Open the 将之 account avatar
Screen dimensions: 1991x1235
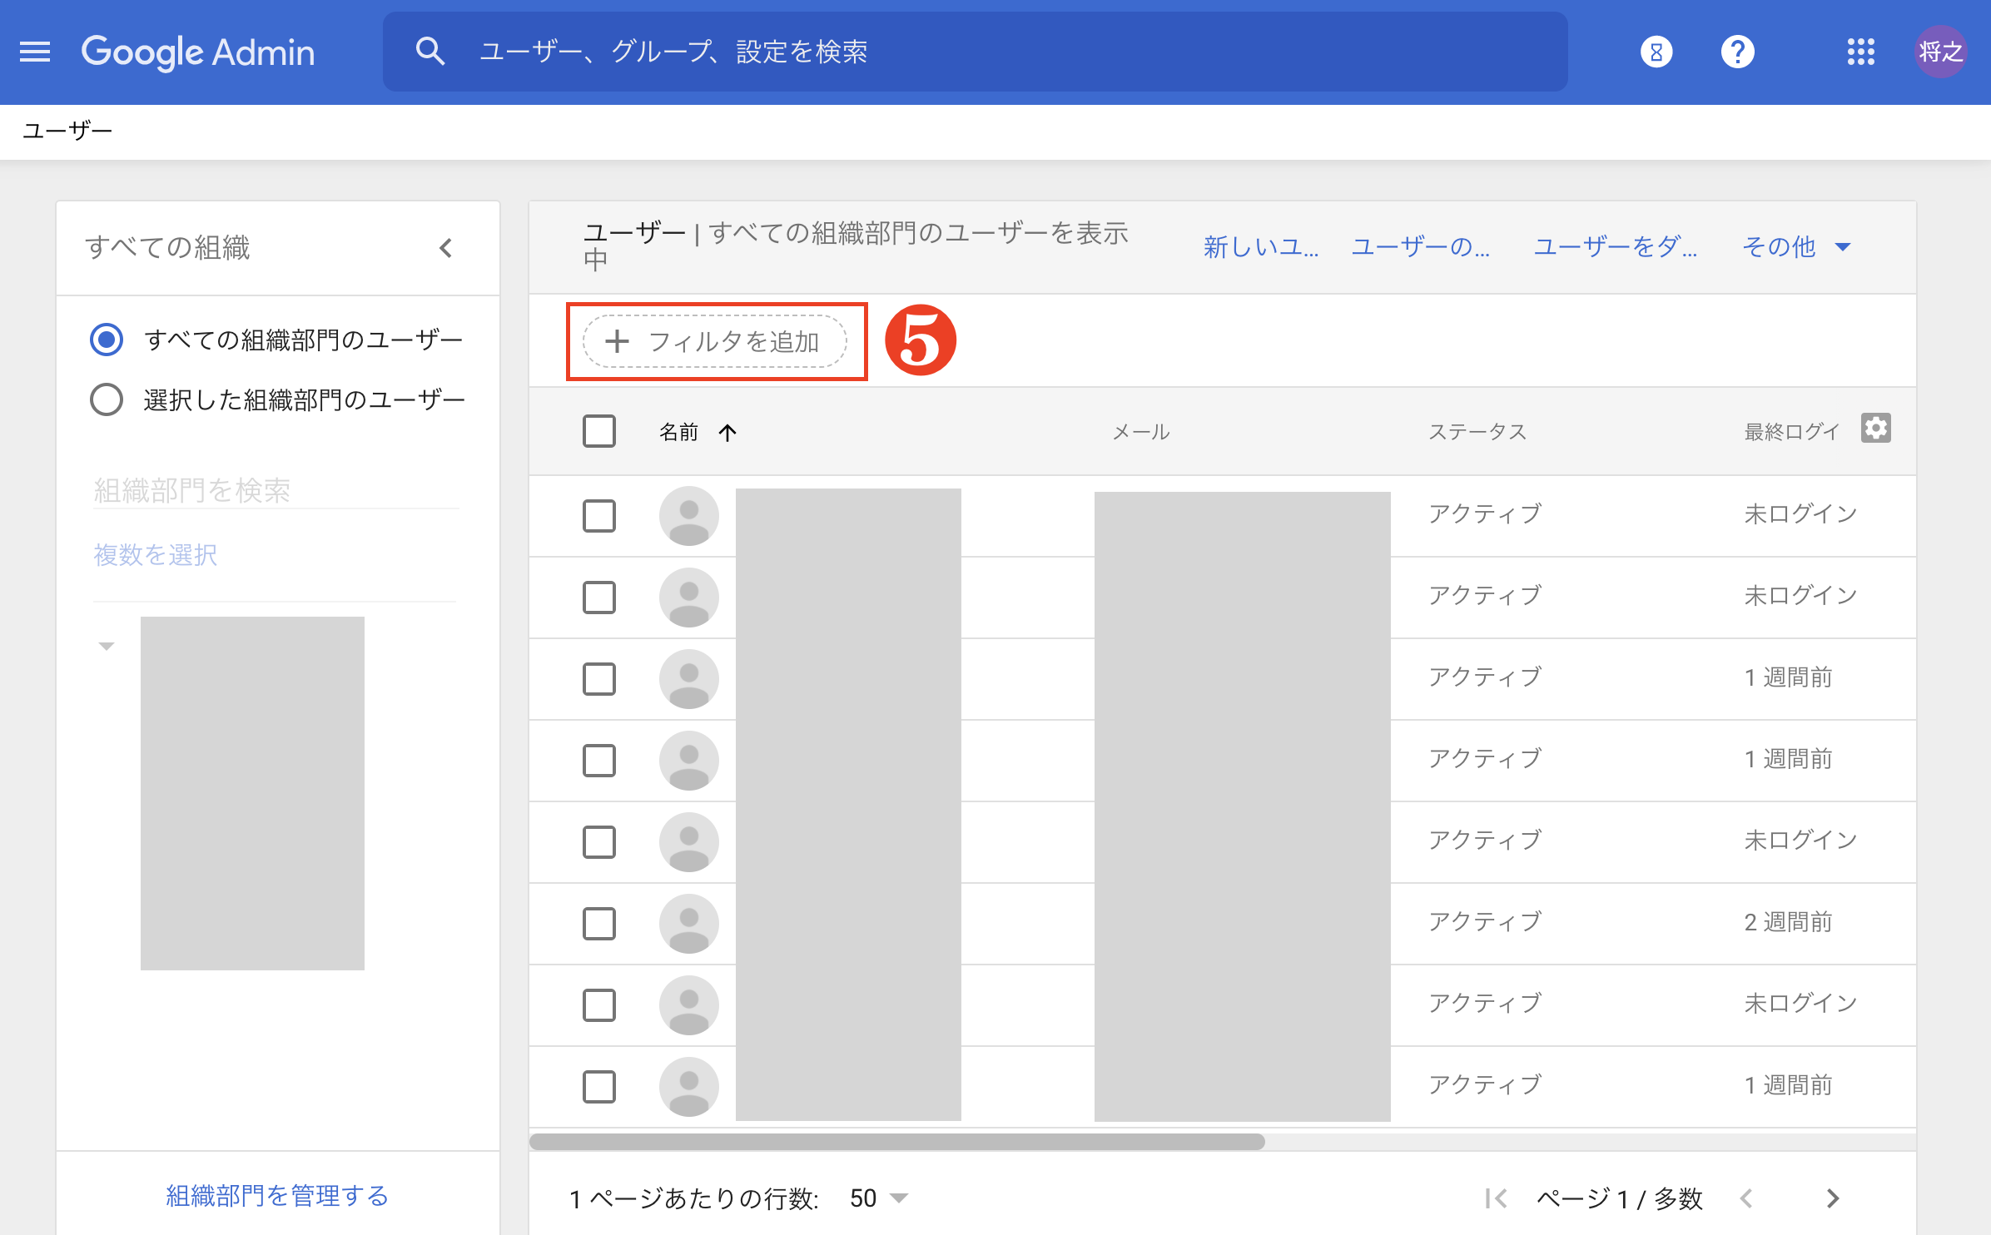tap(1940, 52)
